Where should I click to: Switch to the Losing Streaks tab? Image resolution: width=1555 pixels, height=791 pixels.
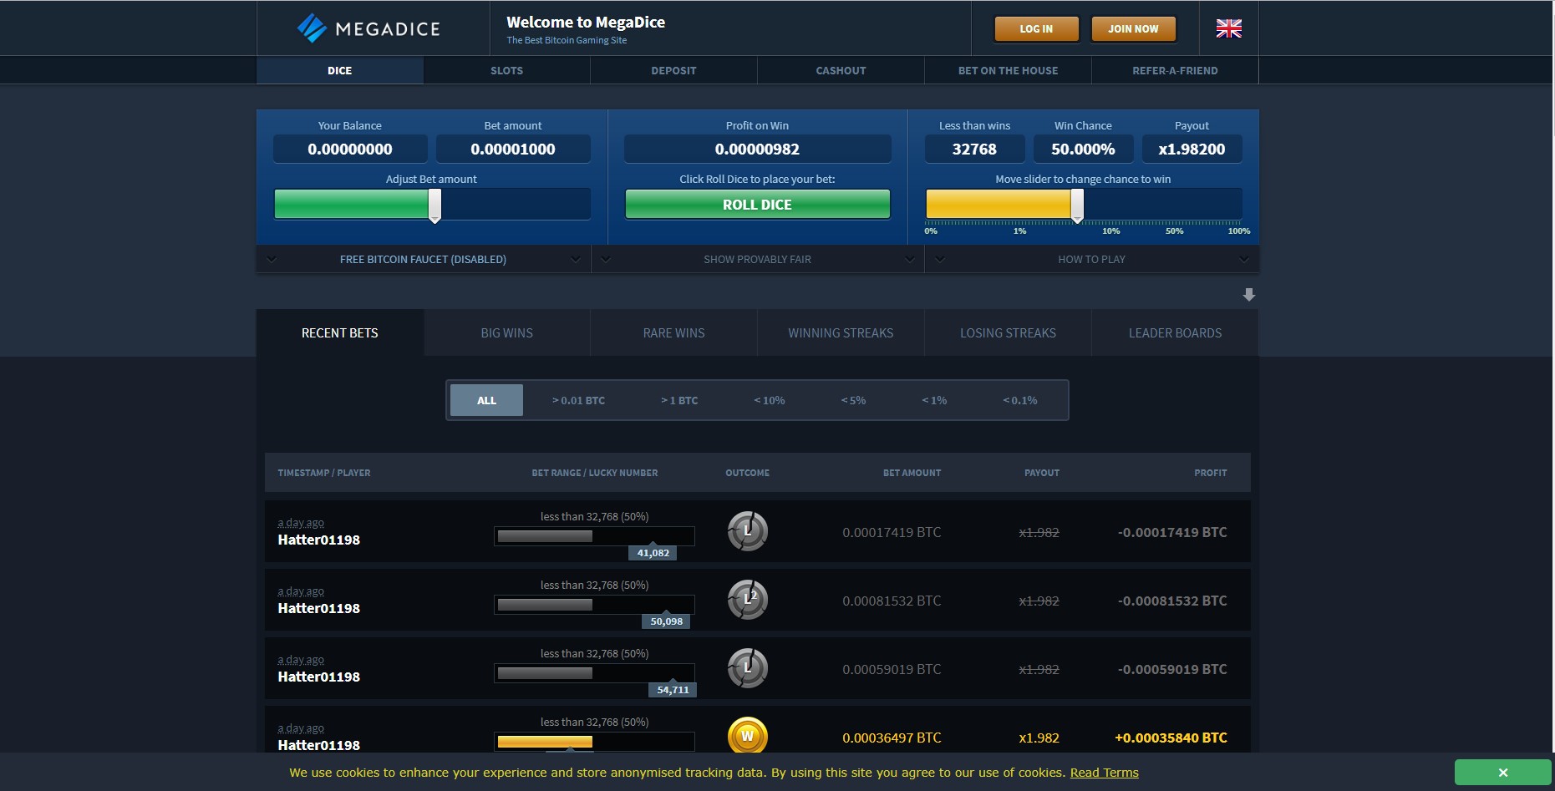[x=1008, y=333]
